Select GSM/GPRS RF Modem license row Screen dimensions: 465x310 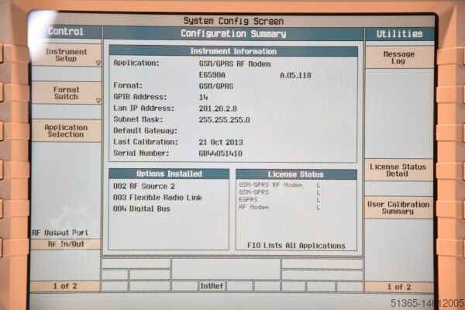click(280, 185)
